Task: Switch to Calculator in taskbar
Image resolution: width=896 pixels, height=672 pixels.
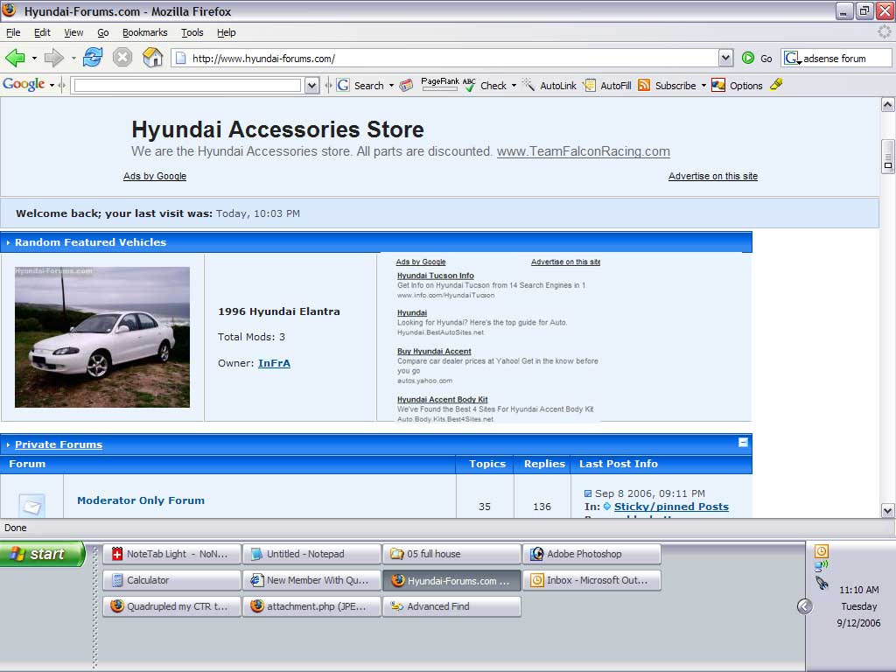Action: point(172,580)
